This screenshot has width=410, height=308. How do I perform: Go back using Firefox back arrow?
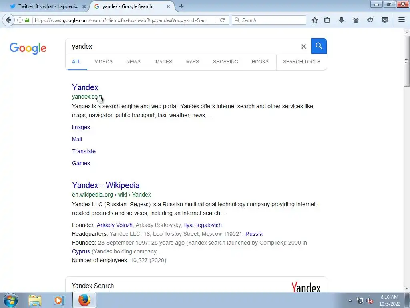click(8, 20)
